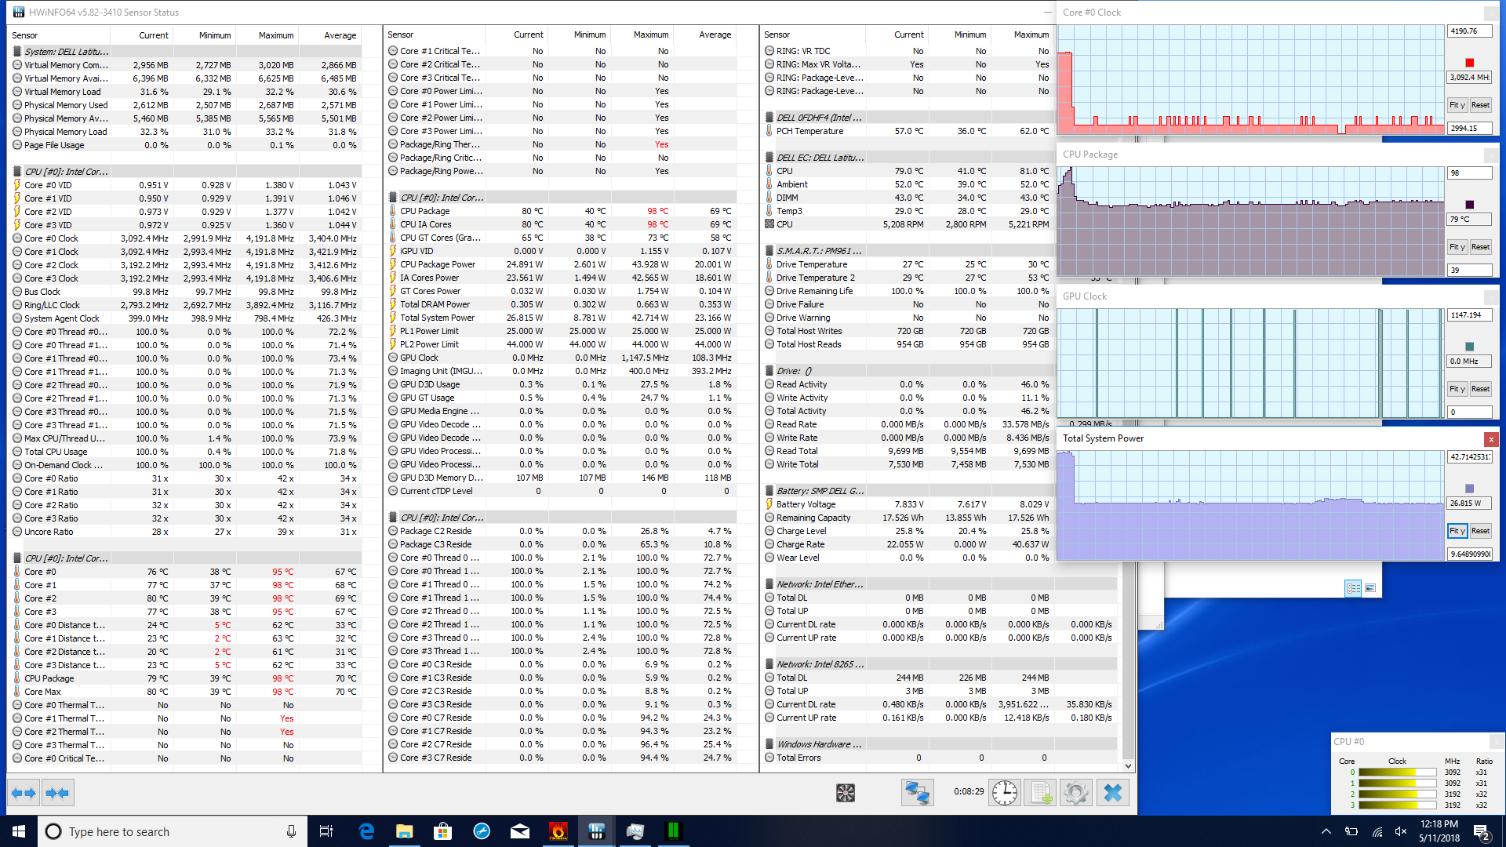
Task: Edit CPU Package graph minimum value 39
Action: 1469,270
